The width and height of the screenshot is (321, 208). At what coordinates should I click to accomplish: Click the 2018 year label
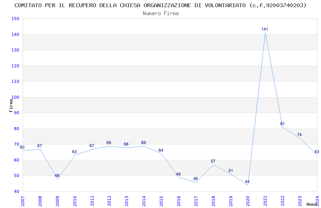pyautogui.click(x=213, y=201)
